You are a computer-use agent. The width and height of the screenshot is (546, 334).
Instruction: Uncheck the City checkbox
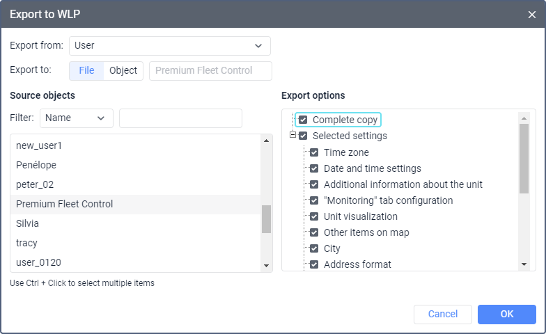tap(314, 248)
